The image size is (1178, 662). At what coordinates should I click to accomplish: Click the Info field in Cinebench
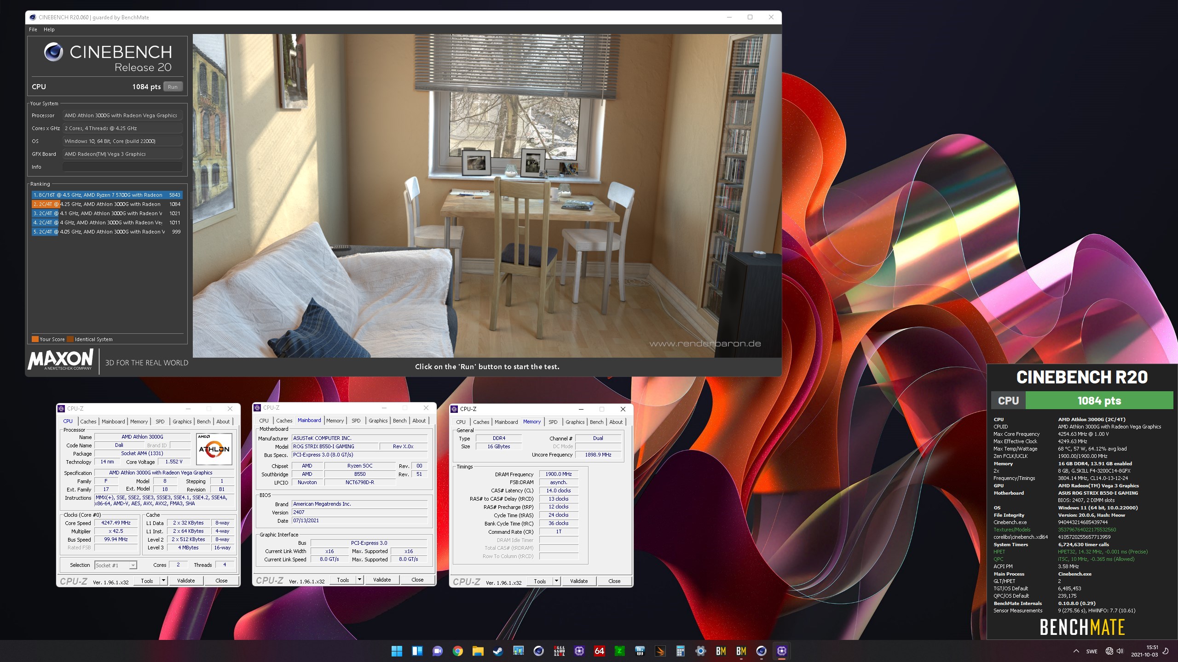click(x=122, y=167)
